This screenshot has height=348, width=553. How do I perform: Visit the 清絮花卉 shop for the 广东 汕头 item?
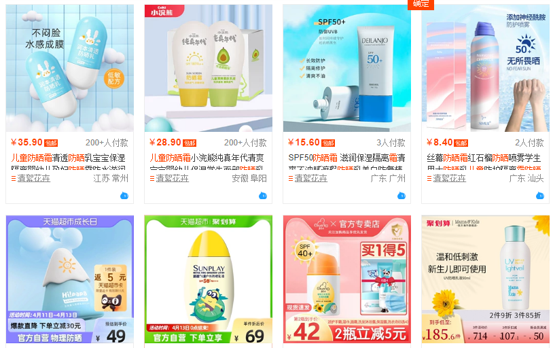(x=449, y=179)
